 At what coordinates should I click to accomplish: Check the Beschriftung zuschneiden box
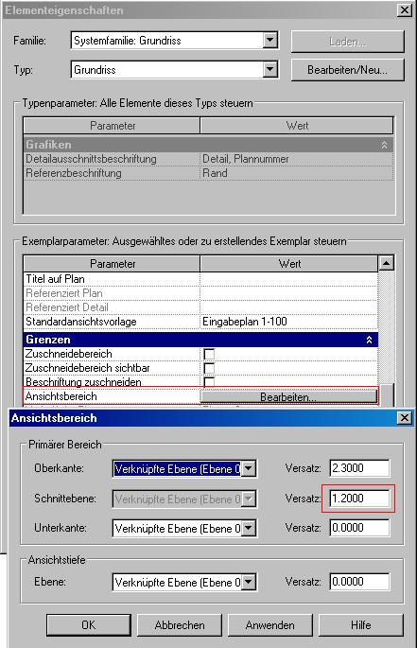tap(209, 381)
